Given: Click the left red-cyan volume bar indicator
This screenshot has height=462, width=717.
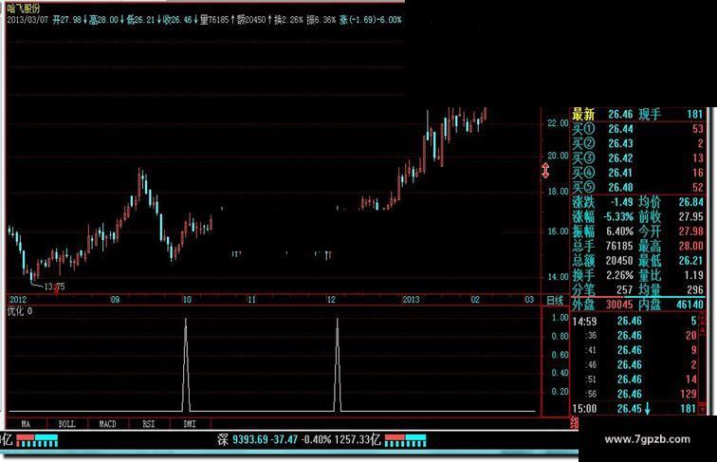Looking at the screenshot, I should pos(37,441).
